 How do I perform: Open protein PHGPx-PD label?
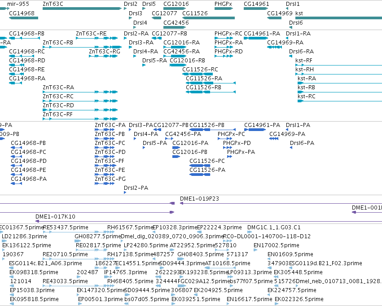coord(237,143)
